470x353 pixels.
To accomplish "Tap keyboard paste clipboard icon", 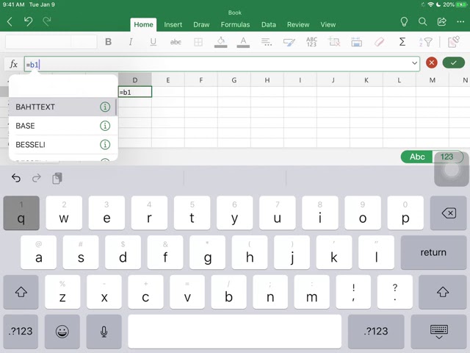I will tap(57, 178).
